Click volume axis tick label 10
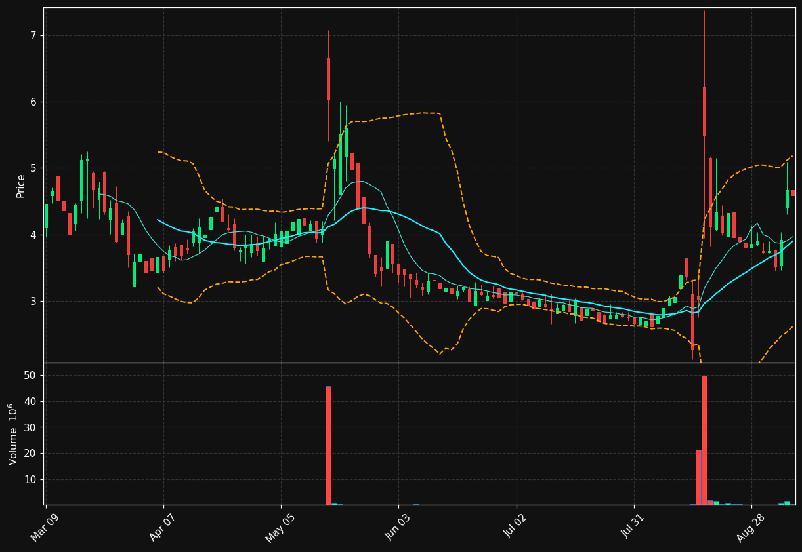This screenshot has height=552, width=802. tap(31, 479)
